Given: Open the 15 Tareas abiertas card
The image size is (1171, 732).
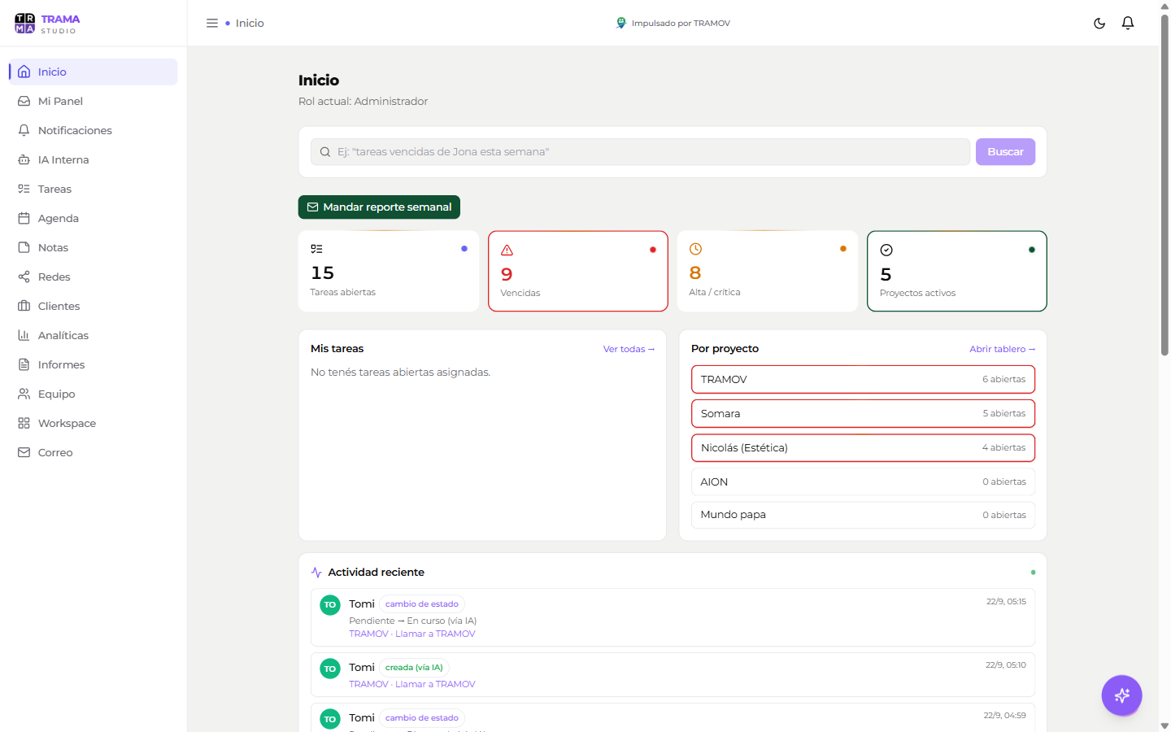Looking at the screenshot, I should pos(389,271).
